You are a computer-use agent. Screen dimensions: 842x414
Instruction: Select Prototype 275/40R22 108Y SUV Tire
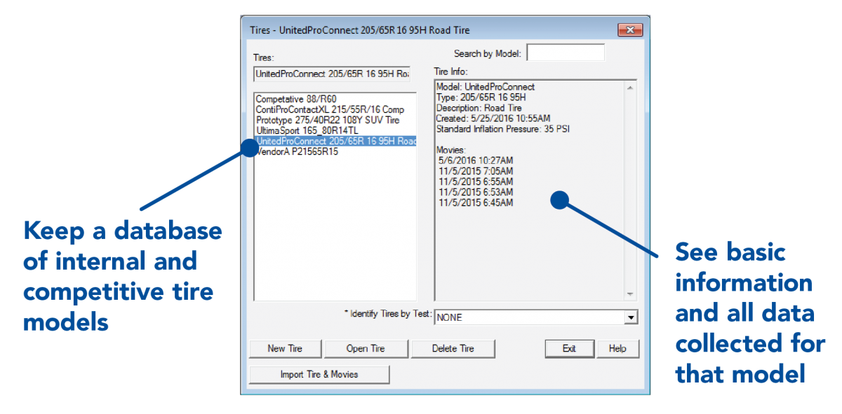coord(328,120)
